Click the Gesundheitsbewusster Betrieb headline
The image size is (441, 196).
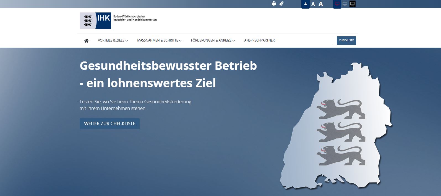tap(168, 66)
